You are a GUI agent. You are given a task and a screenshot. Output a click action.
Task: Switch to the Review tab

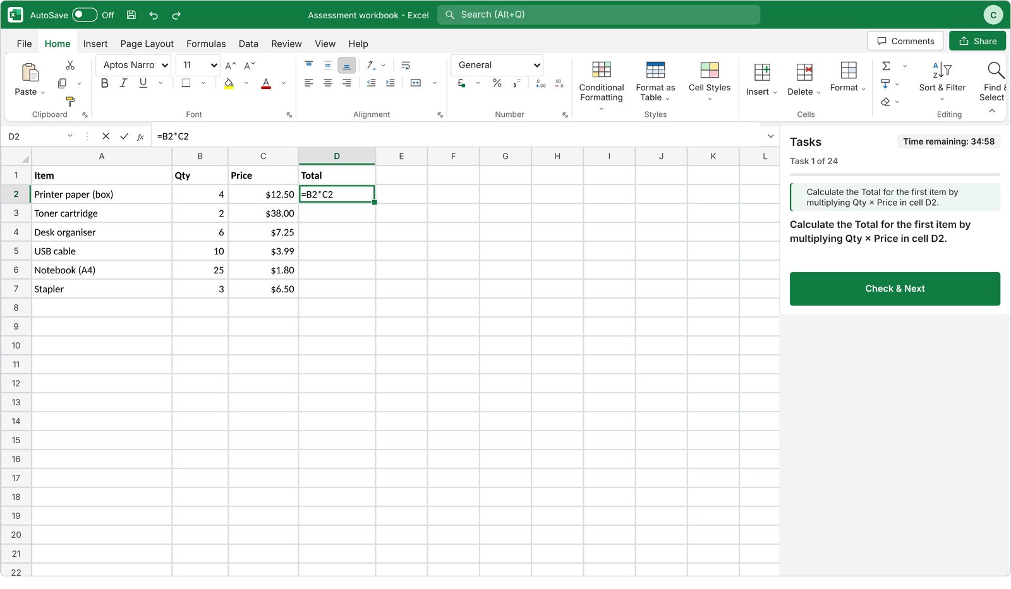[x=286, y=44]
